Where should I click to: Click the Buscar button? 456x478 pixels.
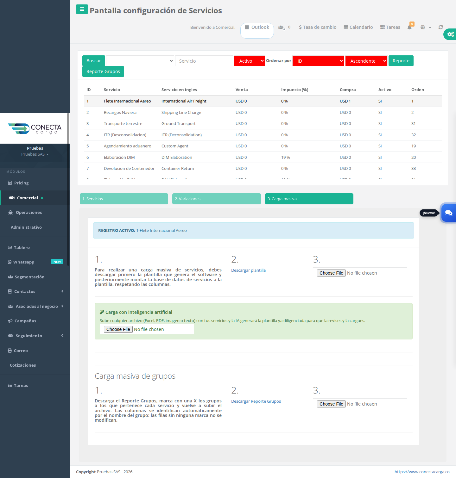(94, 61)
